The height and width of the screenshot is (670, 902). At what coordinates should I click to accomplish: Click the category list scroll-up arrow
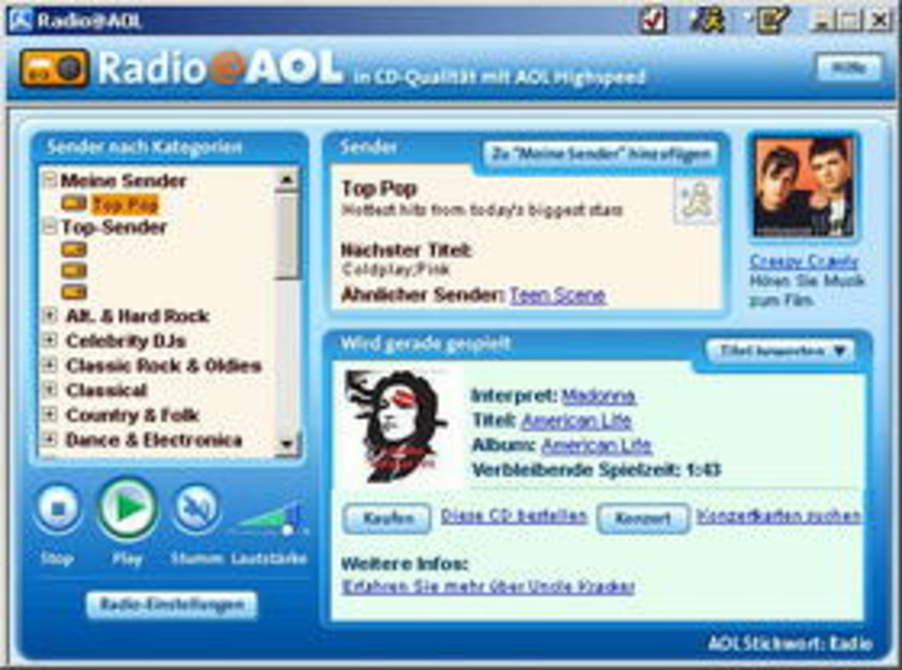coord(287,180)
